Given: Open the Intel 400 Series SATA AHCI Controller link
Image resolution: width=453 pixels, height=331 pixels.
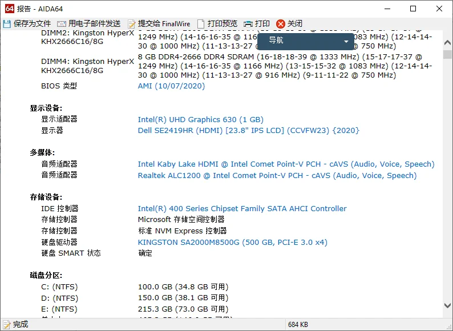Looking at the screenshot, I should (x=242, y=209).
